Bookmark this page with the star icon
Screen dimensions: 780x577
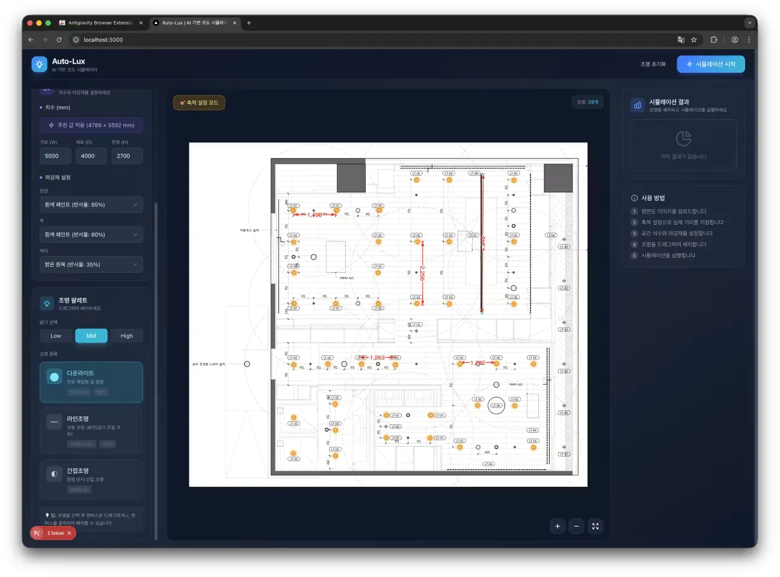point(694,40)
